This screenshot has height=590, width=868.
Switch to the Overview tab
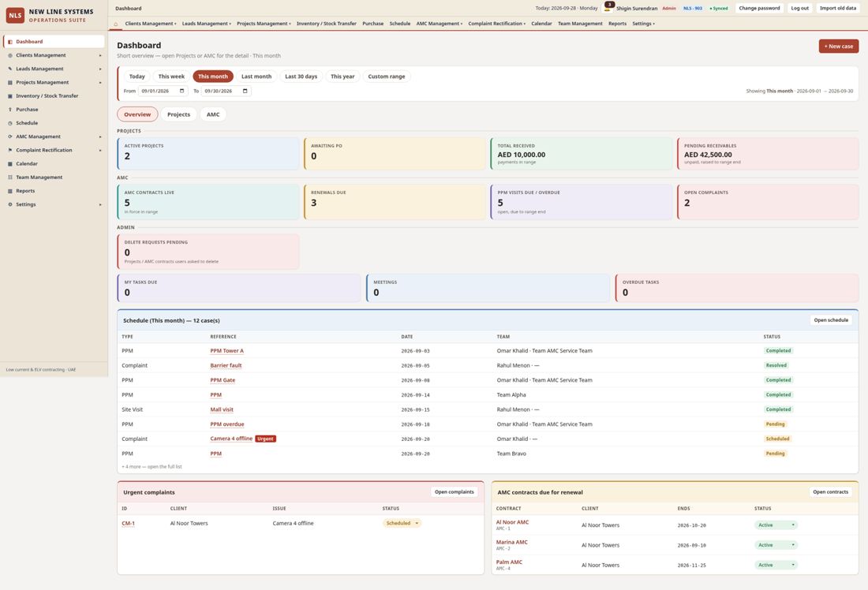point(137,114)
